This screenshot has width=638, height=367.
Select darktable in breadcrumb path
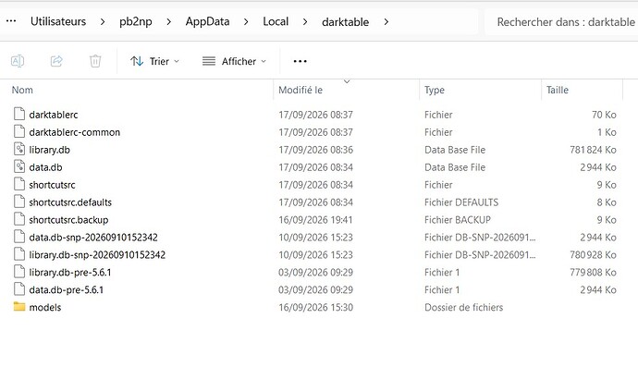[346, 22]
